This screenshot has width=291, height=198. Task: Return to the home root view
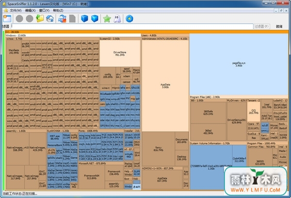point(50,18)
